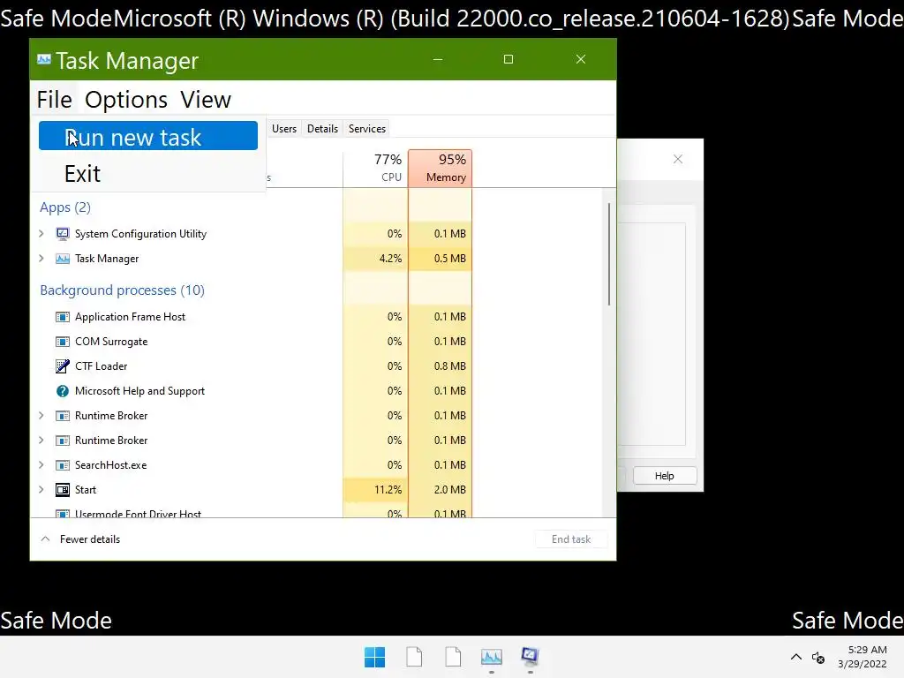The image size is (904, 678).
Task: Open System Configuration from the taskbar
Action: tap(530, 657)
